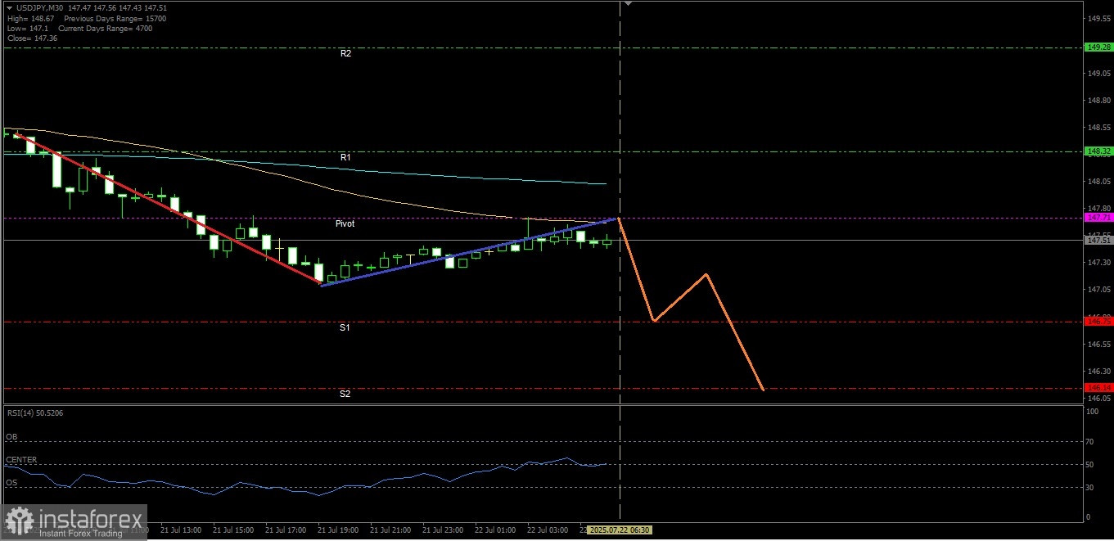The width and height of the screenshot is (1114, 541).
Task: Click the CENTER level label in RSI
Action: (x=21, y=460)
